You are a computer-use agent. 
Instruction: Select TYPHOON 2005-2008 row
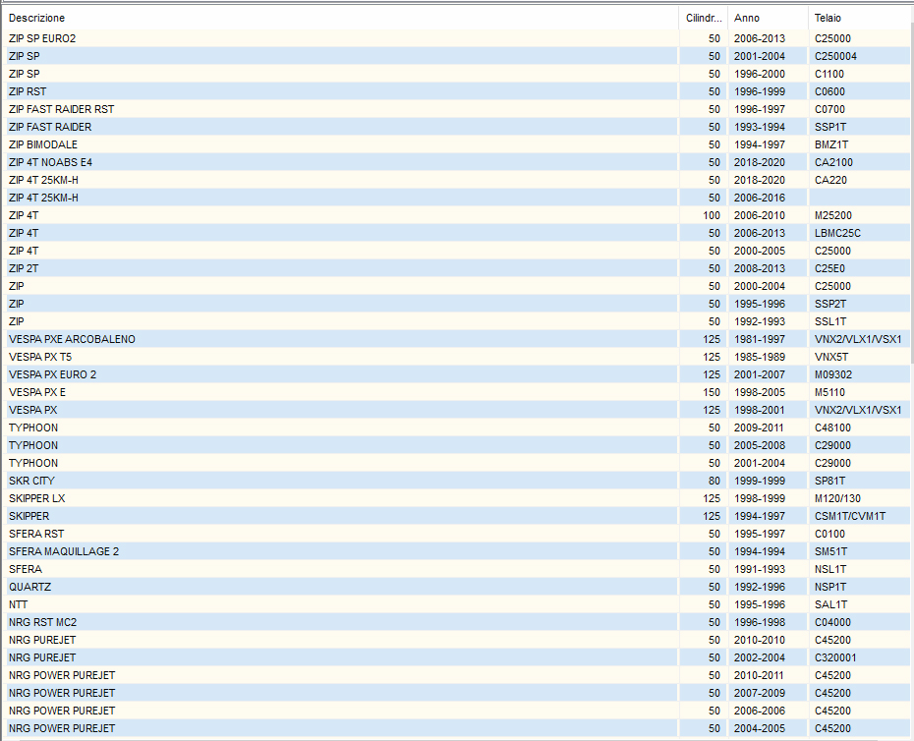click(456, 445)
